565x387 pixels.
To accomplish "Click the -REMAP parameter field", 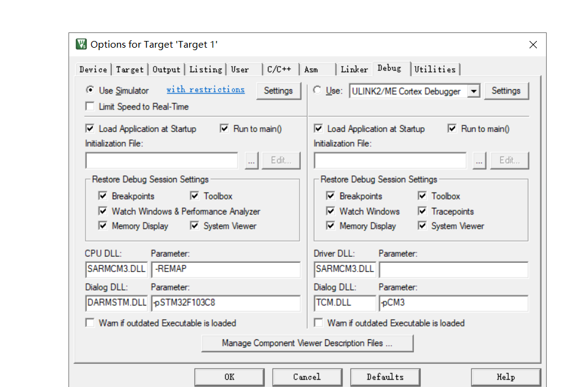I will click(226, 270).
